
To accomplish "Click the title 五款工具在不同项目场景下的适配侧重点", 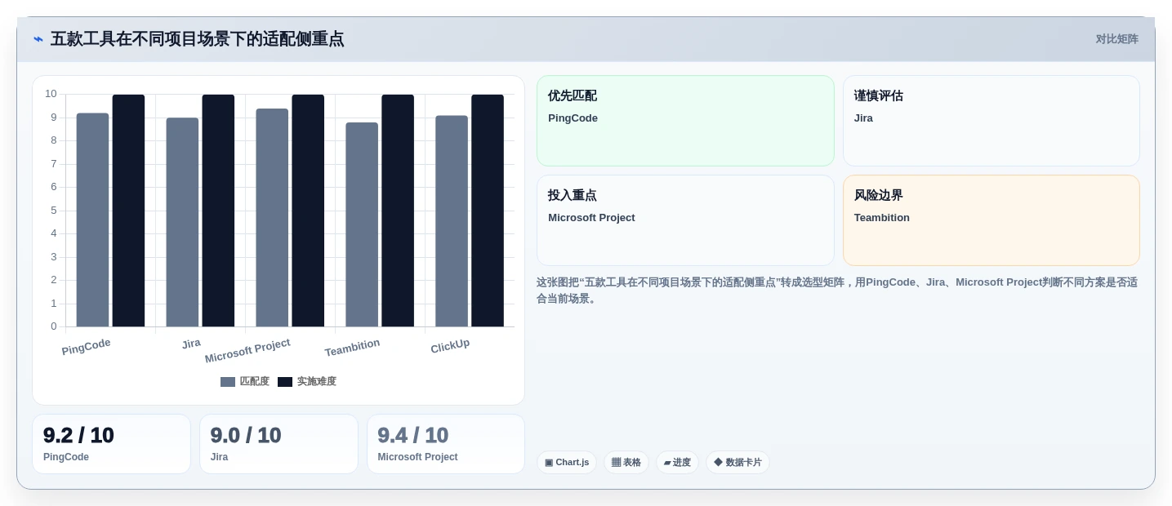I will click(198, 39).
